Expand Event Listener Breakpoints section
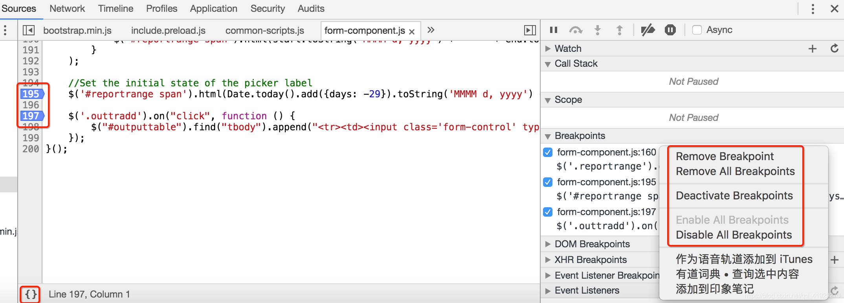Image resolution: width=844 pixels, height=303 pixels. coord(548,276)
